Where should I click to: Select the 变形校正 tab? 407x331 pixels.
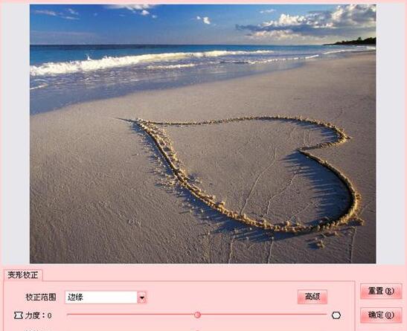(23, 275)
